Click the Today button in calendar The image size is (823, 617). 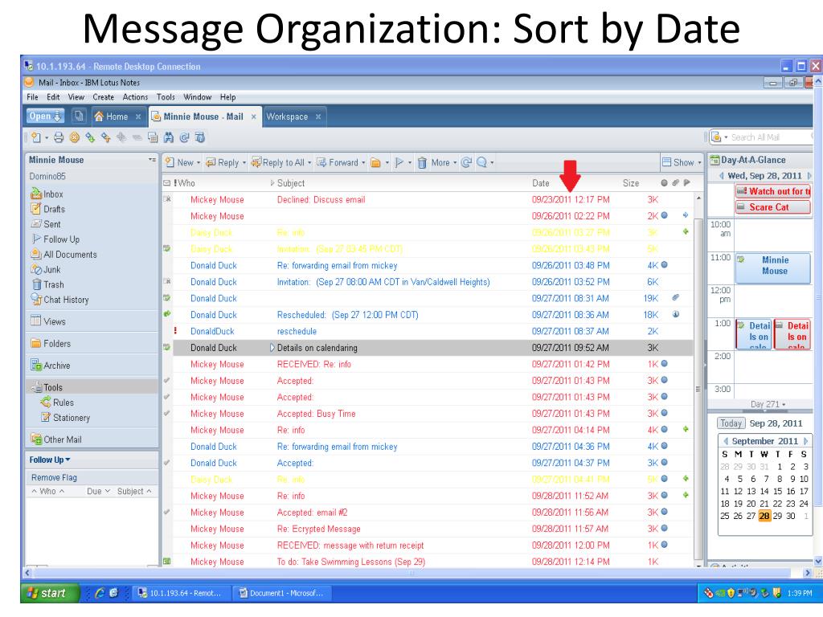(x=731, y=423)
